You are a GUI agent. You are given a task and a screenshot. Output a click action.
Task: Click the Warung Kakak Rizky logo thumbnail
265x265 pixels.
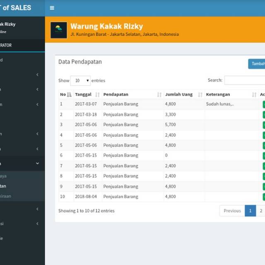[59, 30]
